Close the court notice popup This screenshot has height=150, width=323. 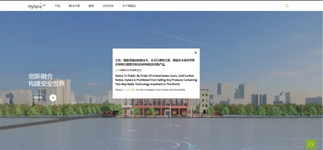pos(196,53)
